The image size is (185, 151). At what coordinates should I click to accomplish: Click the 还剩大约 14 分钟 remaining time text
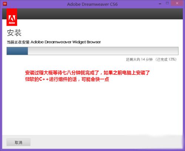click(x=139, y=59)
